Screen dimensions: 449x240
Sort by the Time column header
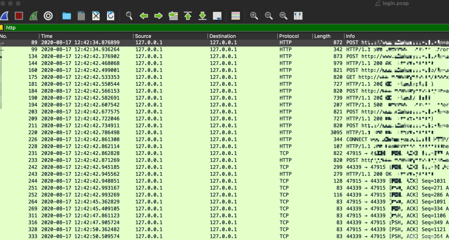pyautogui.click(x=86, y=36)
